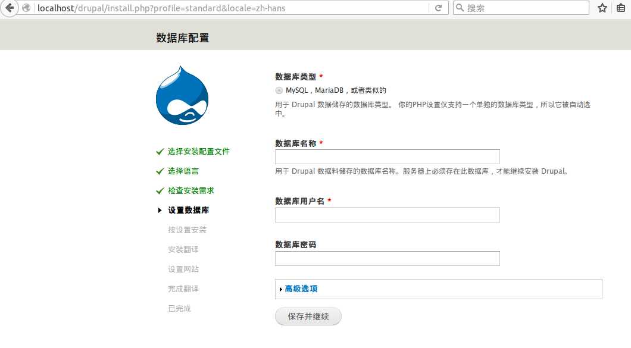Focus the 数据库名称 input field
Image resolution: width=631 pixels, height=348 pixels.
388,156
